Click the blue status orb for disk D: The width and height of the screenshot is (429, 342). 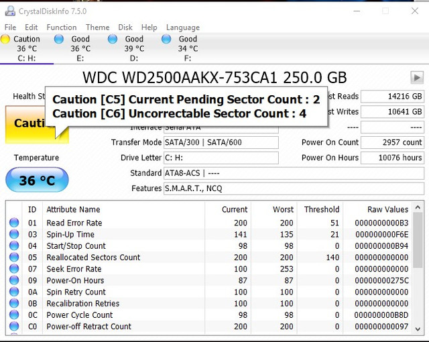point(113,39)
